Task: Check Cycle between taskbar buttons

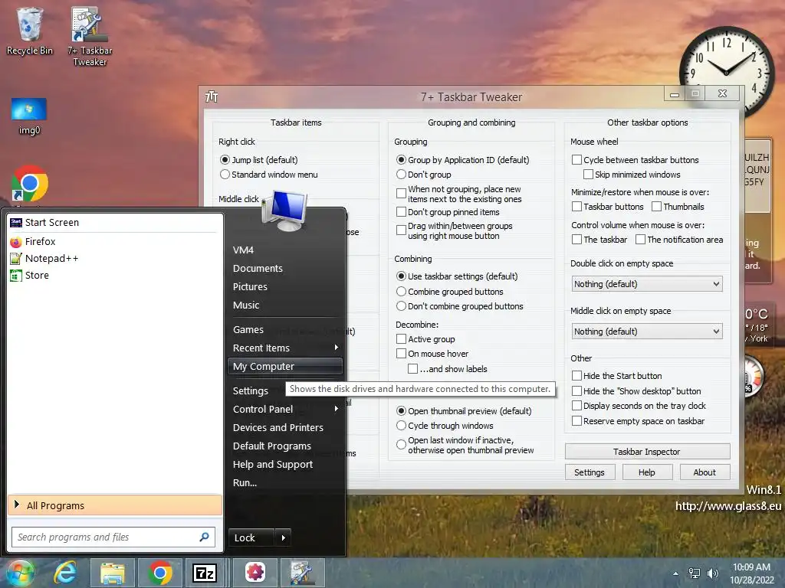Action: [x=576, y=160]
